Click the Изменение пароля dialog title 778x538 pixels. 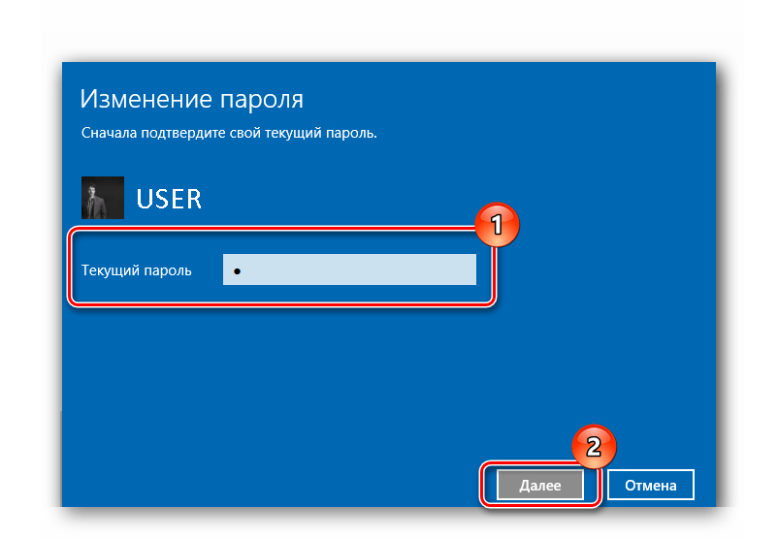tap(191, 99)
